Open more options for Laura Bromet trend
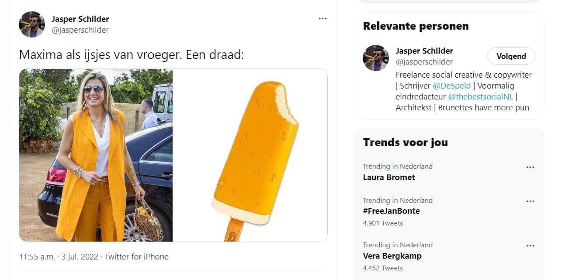Viewport: 586px width, 280px height. (530, 167)
